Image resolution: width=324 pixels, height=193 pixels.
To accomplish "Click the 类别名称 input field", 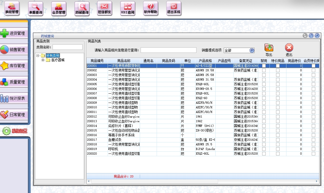I will click(68, 47).
